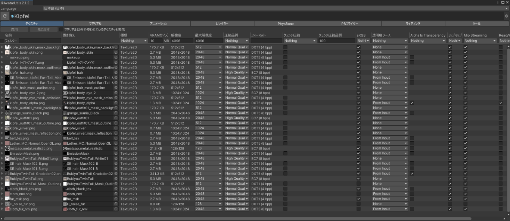
Task: Click the horizontal scrollbar at the bottom
Action: (x=237, y=219)
